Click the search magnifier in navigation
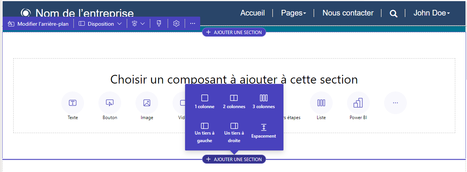 click(x=394, y=14)
